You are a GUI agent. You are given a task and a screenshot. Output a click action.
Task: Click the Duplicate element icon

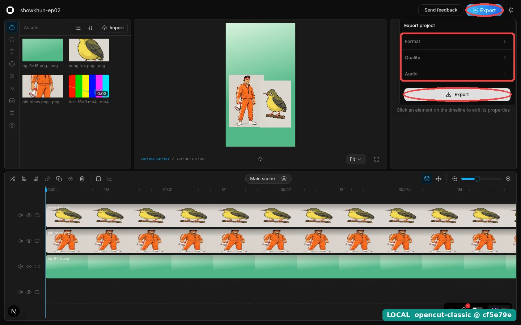pyautogui.click(x=59, y=179)
